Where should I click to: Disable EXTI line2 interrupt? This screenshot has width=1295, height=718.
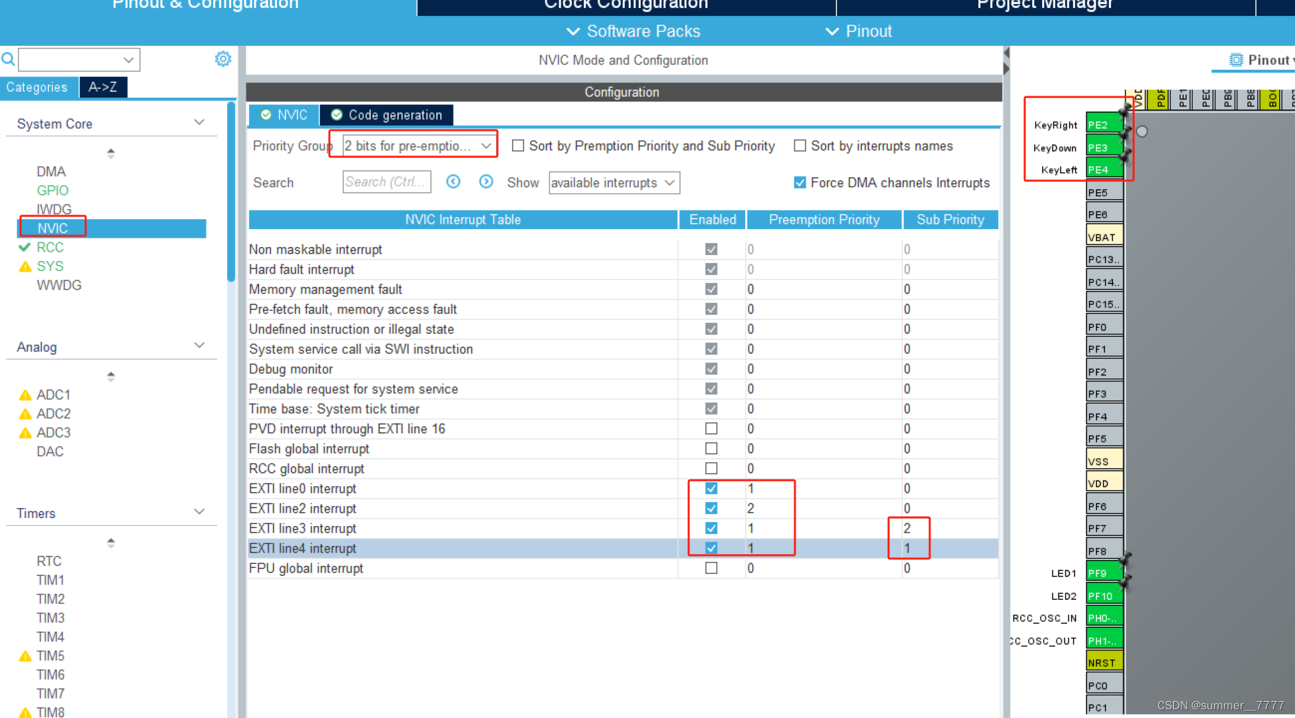pyautogui.click(x=711, y=508)
